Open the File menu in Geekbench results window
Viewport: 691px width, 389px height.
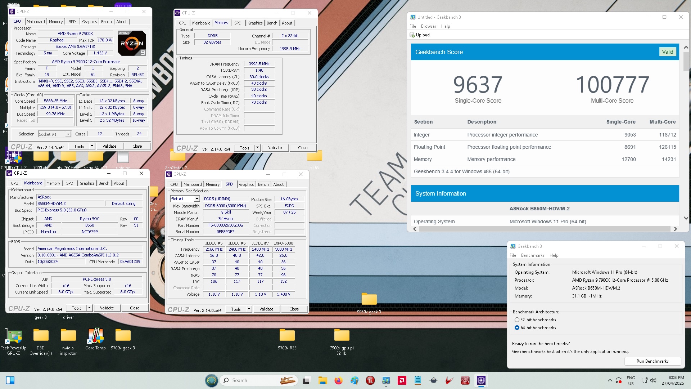413,26
